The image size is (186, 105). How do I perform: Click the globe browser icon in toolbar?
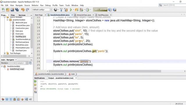pos(56,10)
